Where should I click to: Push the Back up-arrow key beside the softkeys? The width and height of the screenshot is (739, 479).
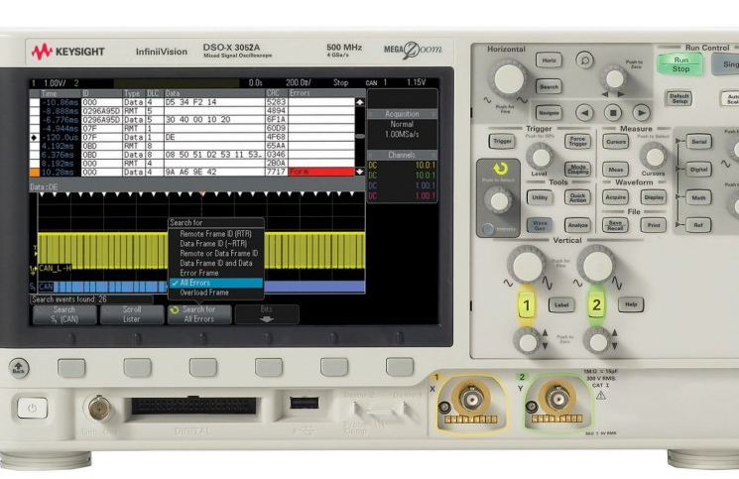tap(19, 368)
